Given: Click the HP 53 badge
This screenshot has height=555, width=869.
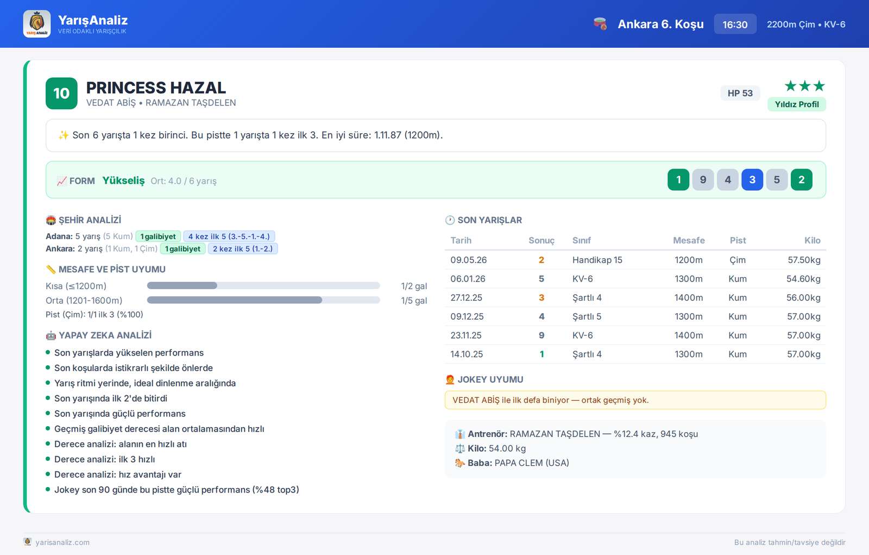Looking at the screenshot, I should (740, 93).
